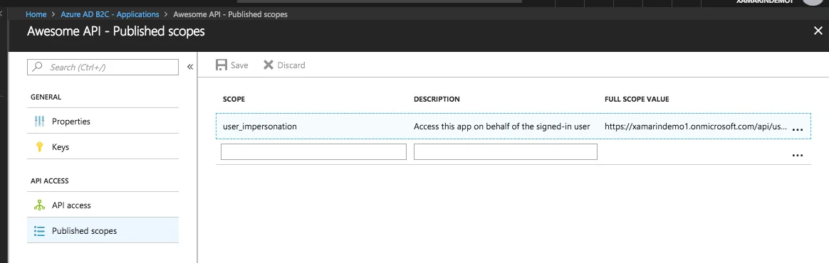Click the xamarindemo1 full scope URL
The height and width of the screenshot is (263, 829).
(696, 127)
